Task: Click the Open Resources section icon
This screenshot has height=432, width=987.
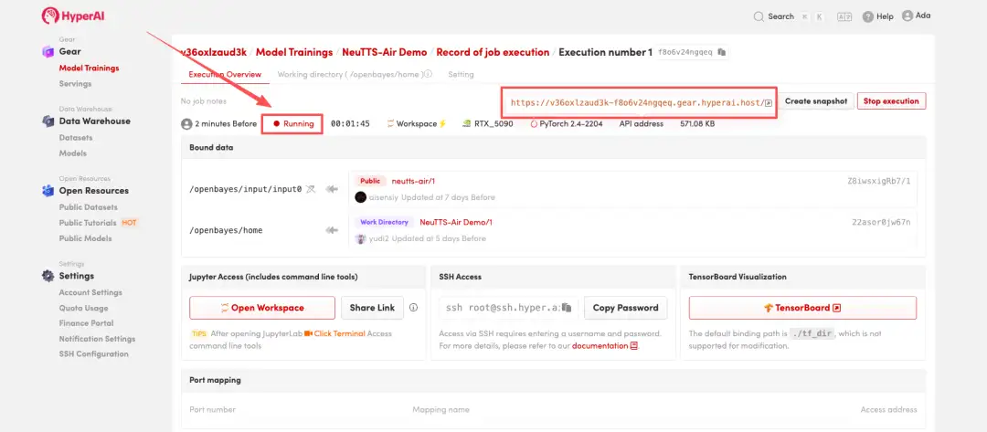Action: click(x=48, y=191)
